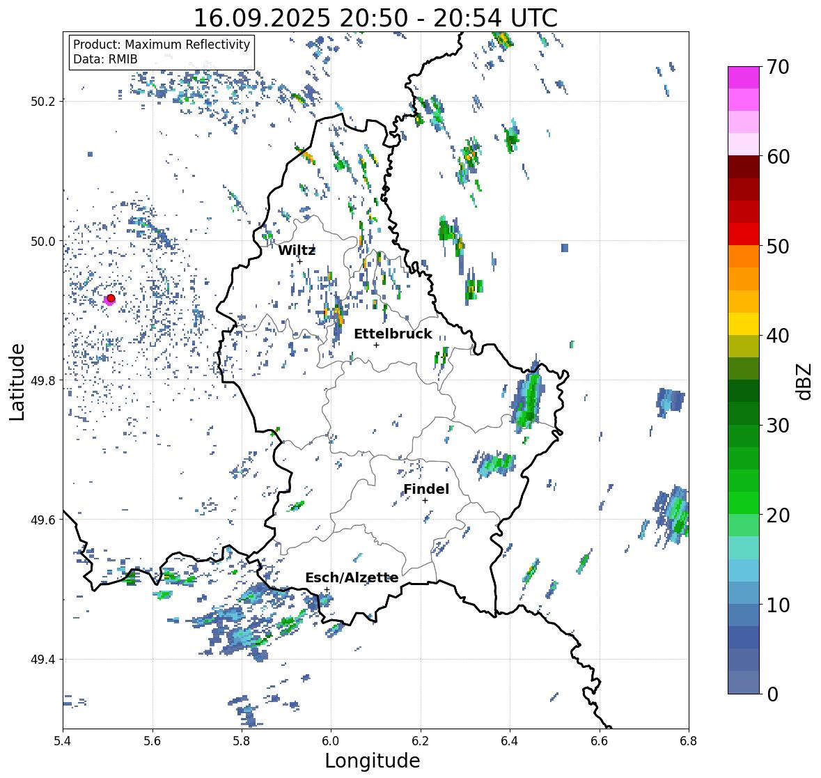The image size is (821, 778).
Task: Click the Wiltz city label
Action: click(x=297, y=250)
